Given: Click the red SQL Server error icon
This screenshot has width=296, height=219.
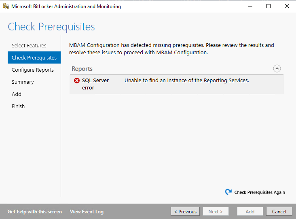Looking at the screenshot, I should (77, 81).
